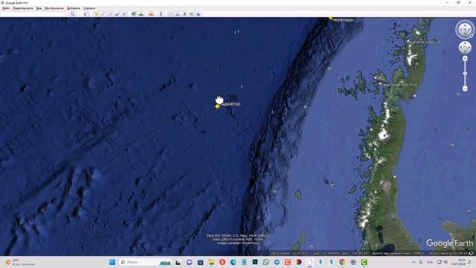Open the Справка menu
476x268 pixels.
89,8
